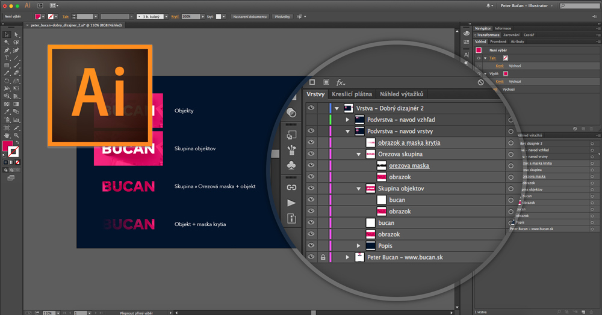The width and height of the screenshot is (602, 315).
Task: Collapse the Skupina objektov group
Action: tap(359, 189)
